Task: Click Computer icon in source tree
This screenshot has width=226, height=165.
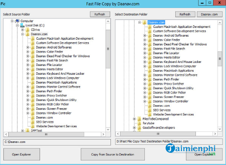Action: click(17, 21)
